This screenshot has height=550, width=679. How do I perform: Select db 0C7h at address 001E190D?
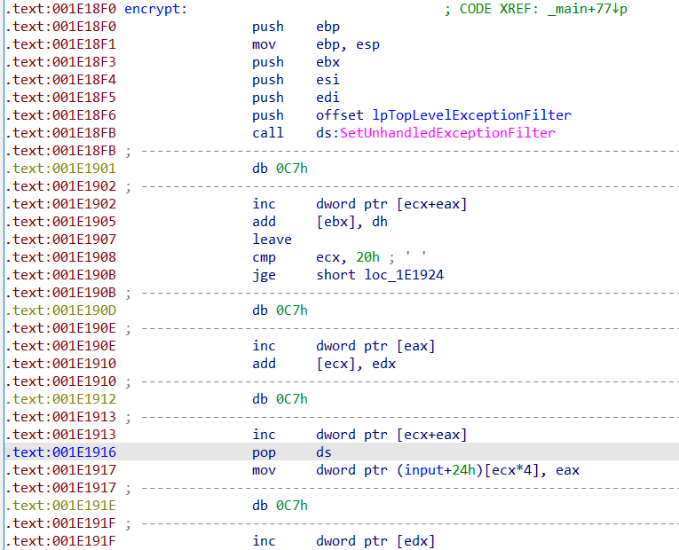pyautogui.click(x=280, y=310)
